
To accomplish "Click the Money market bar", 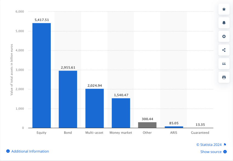I will pyautogui.click(x=121, y=113).
